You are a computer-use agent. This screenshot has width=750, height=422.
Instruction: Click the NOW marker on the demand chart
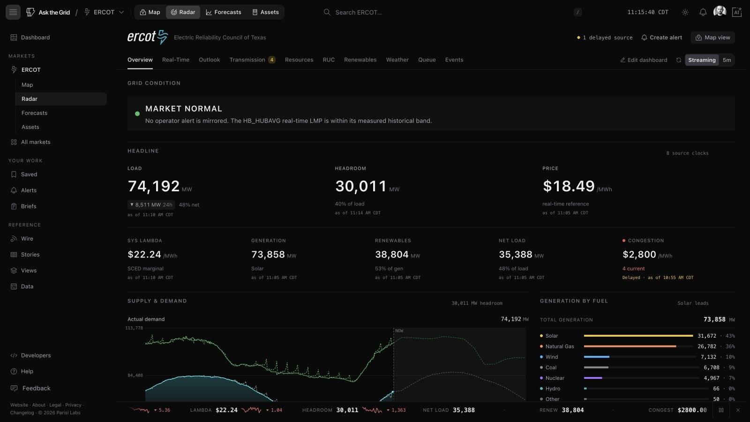[x=399, y=331]
